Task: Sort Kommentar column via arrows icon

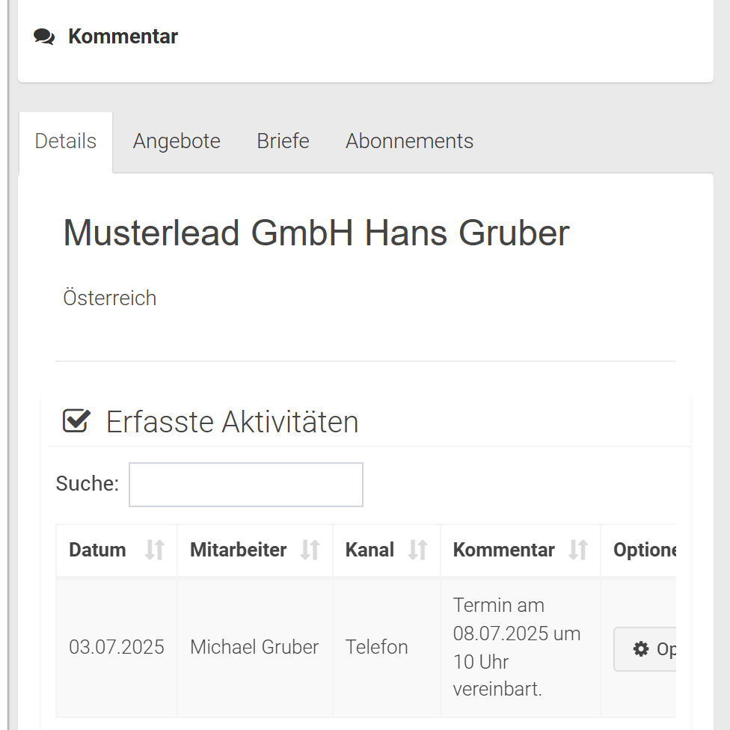Action: tap(578, 550)
